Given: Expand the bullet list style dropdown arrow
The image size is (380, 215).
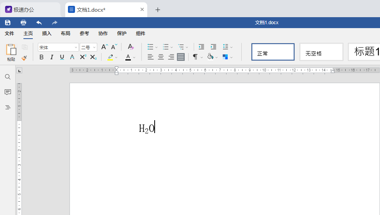Looking at the screenshot, I should pos(157,48).
